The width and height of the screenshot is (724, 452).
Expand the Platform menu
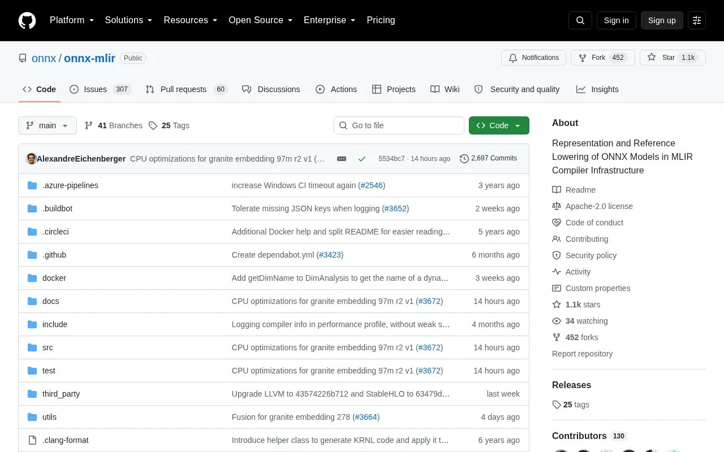[71, 20]
